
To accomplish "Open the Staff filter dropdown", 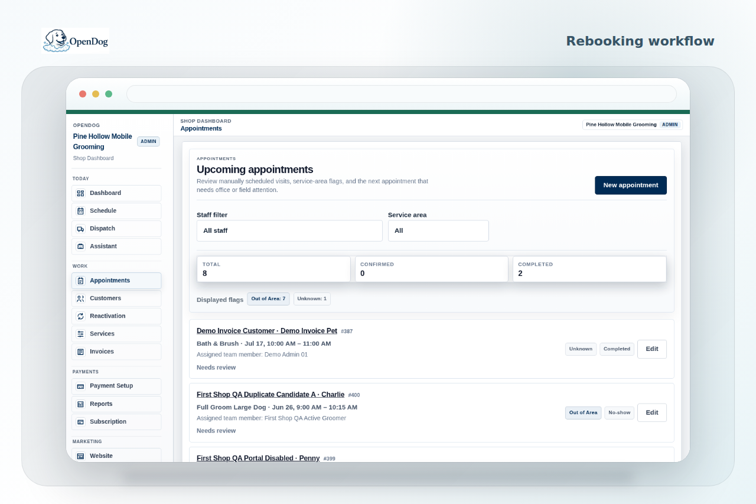I will coord(289,231).
